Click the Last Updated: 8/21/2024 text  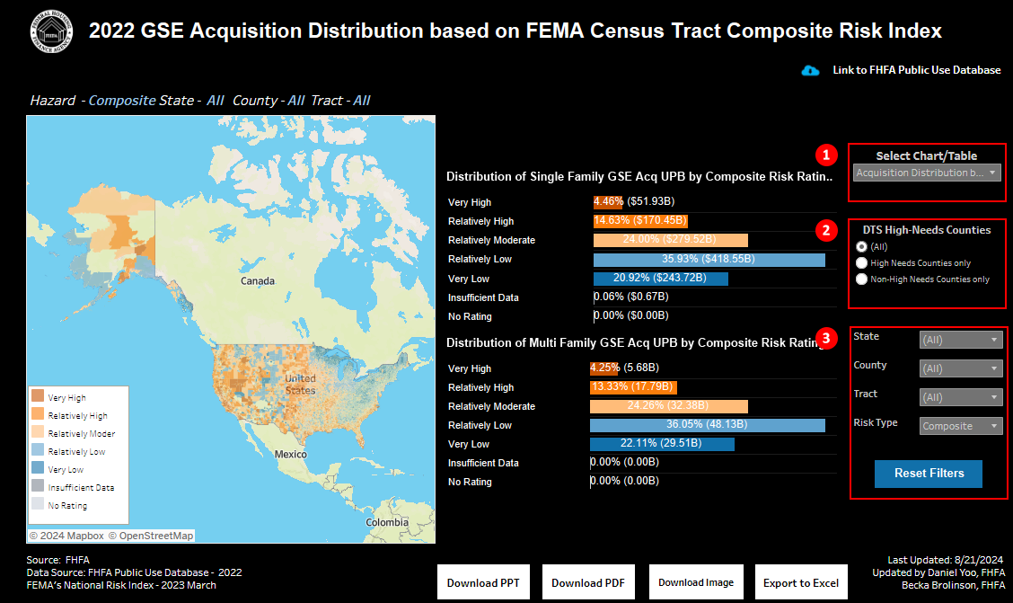point(945,561)
